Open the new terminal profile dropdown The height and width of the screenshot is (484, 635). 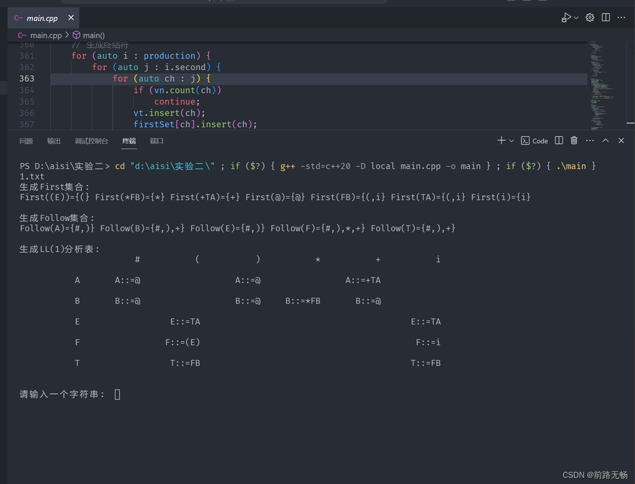pyautogui.click(x=511, y=141)
